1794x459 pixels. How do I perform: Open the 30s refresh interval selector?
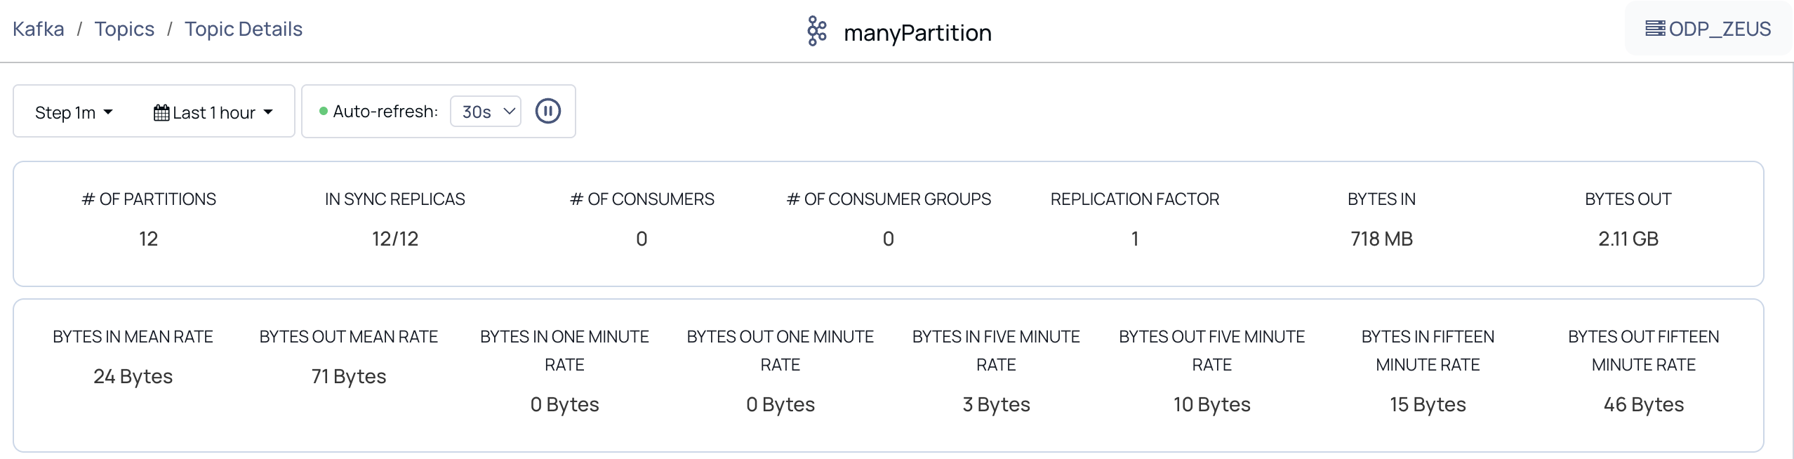486,112
